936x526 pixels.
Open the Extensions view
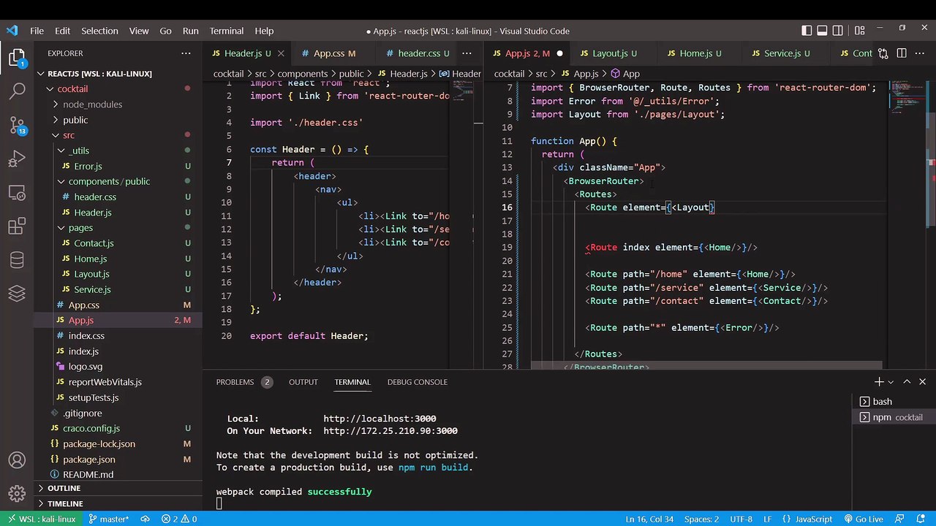(17, 226)
